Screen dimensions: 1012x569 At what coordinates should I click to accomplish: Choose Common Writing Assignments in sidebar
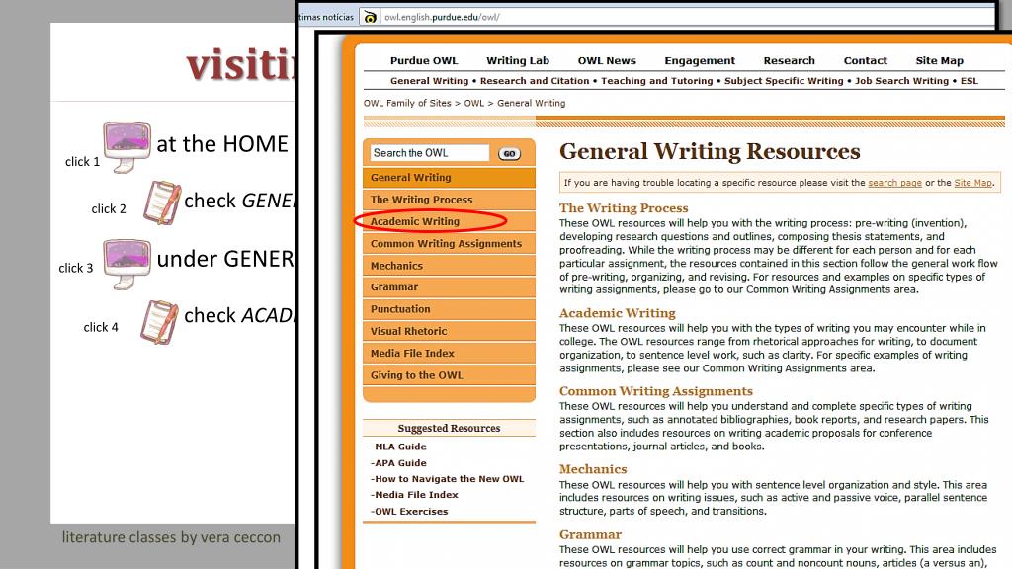coord(450,243)
